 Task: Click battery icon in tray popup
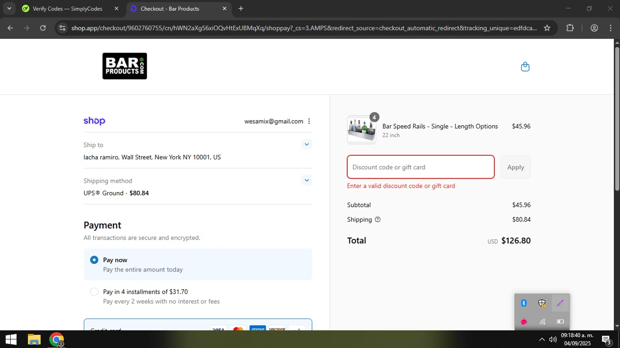pos(560,322)
